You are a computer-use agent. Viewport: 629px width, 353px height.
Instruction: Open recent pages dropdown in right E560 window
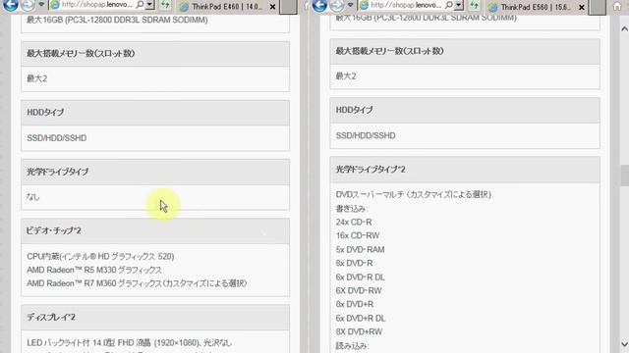(351, 5)
